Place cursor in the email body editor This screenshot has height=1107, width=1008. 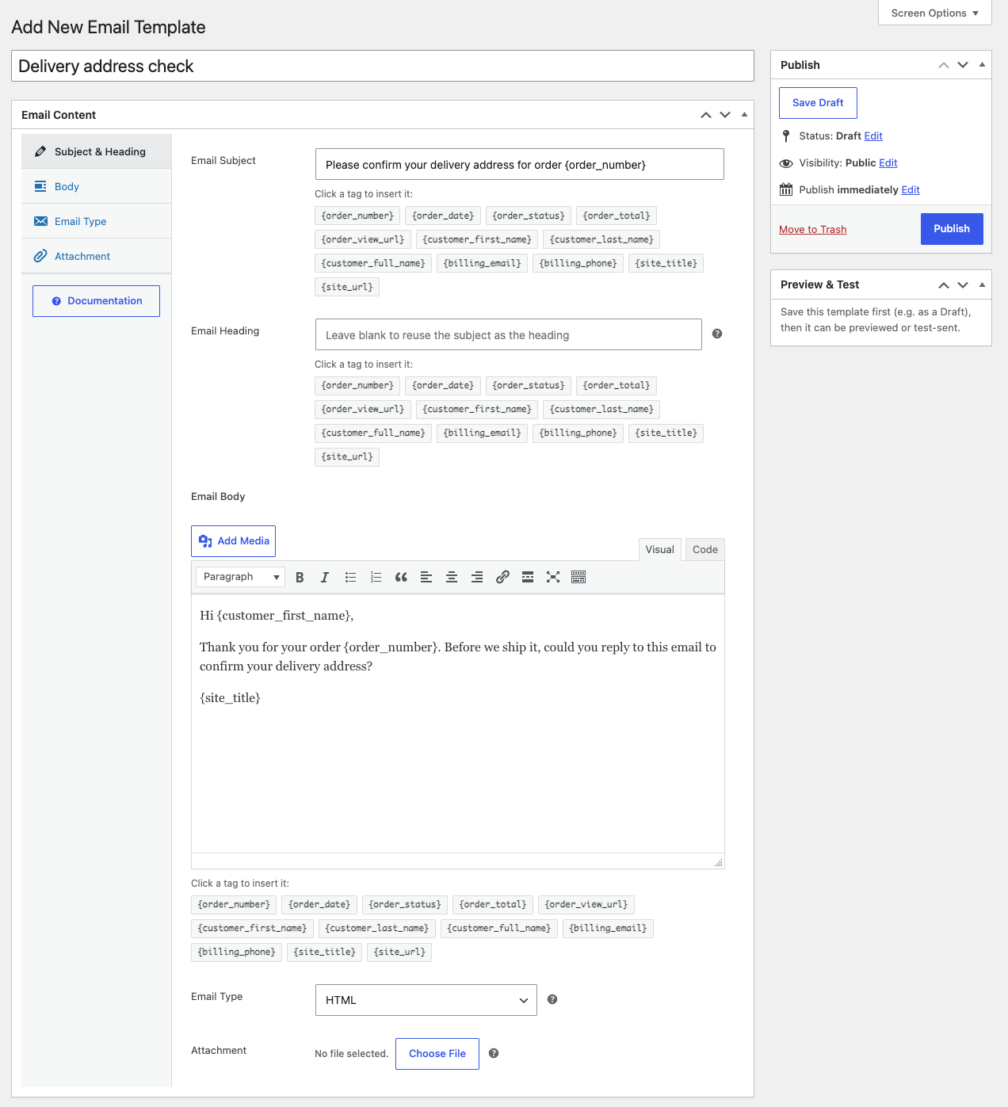click(x=458, y=723)
